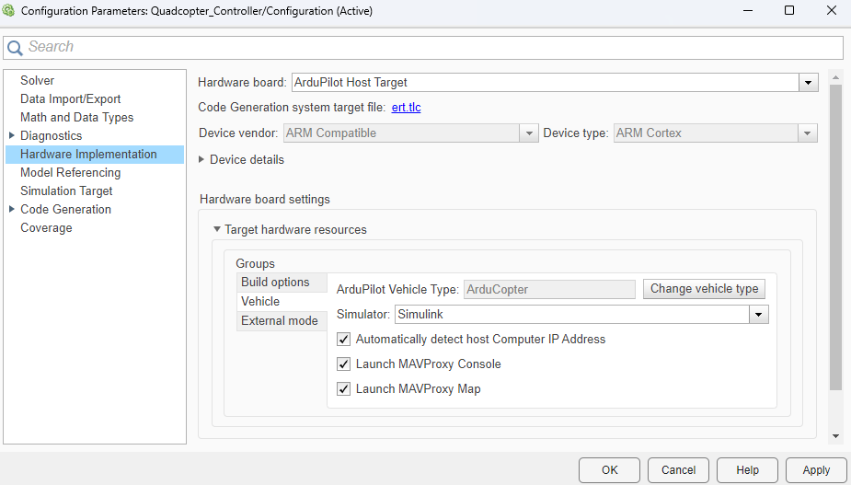Expand the Code Generation tree node
This screenshot has height=485, width=851.
(12, 209)
